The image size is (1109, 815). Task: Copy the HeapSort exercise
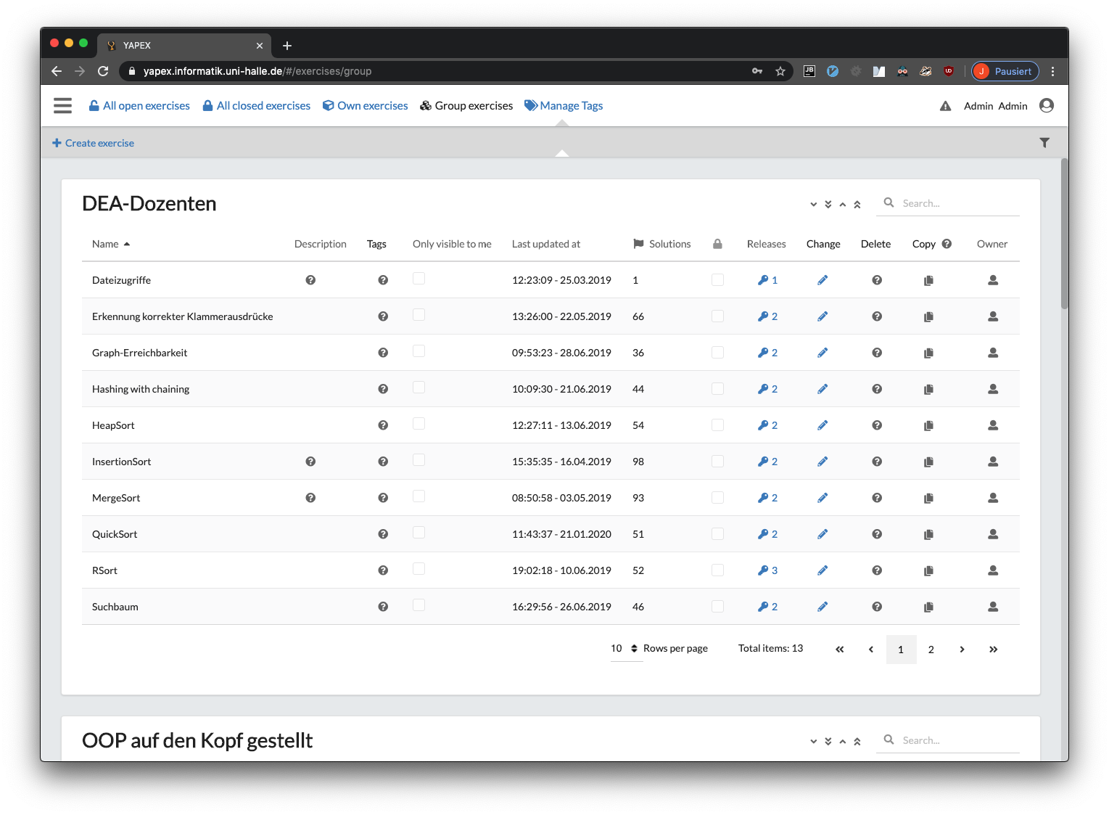928,425
